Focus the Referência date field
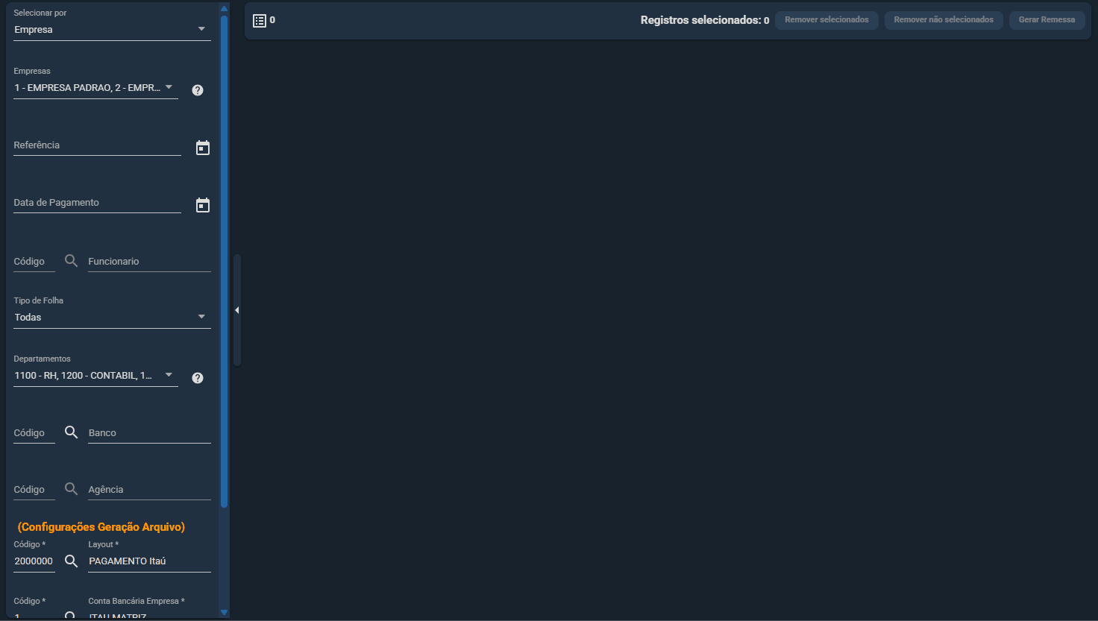Screen dimensions: 1098x621 pos(97,145)
